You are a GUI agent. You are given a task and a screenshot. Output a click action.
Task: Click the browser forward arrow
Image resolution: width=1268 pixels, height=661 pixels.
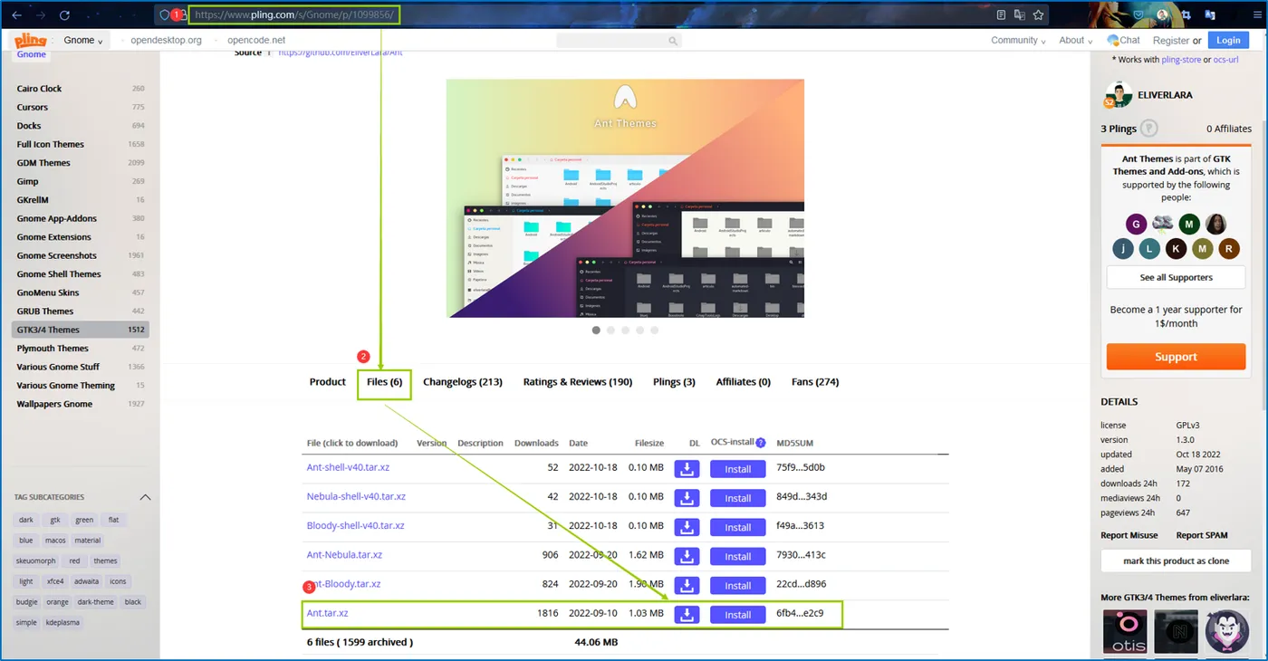click(x=40, y=15)
